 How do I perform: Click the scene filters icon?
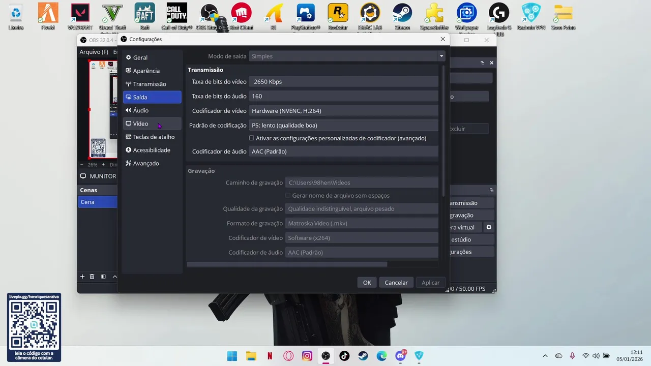tap(103, 277)
